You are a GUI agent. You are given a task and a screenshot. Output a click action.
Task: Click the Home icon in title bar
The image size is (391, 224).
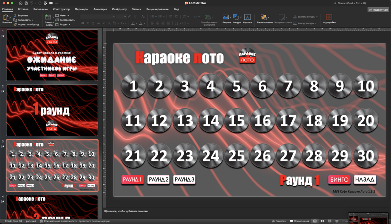click(21, 3)
